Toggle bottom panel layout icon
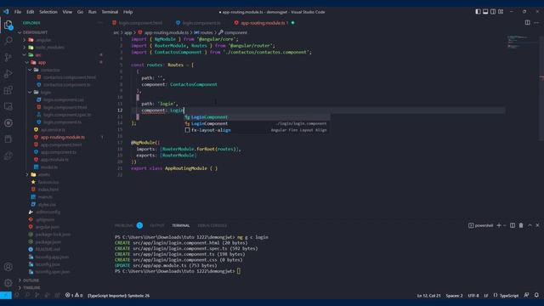This screenshot has width=544, height=306. click(x=485, y=11)
